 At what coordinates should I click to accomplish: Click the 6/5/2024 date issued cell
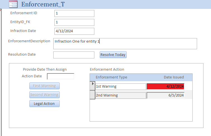pos(165,95)
